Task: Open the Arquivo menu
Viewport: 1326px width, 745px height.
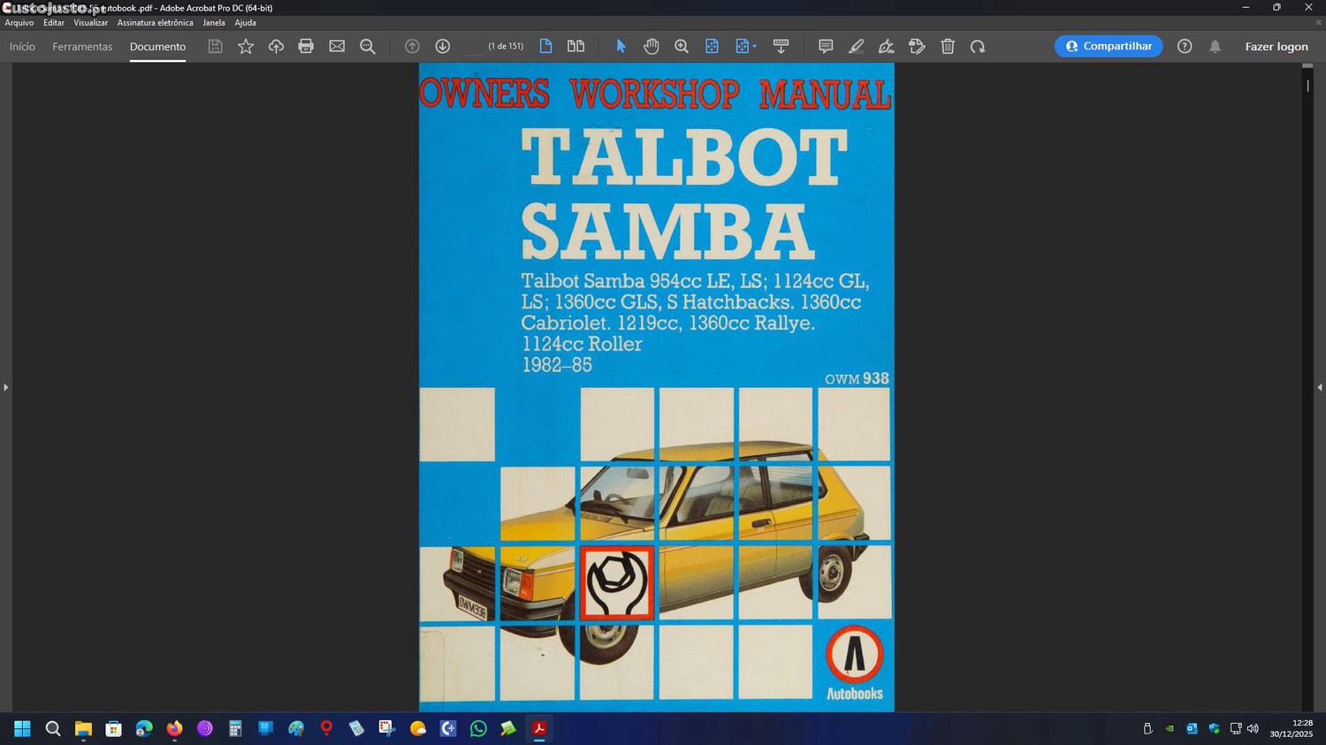Action: (19, 22)
